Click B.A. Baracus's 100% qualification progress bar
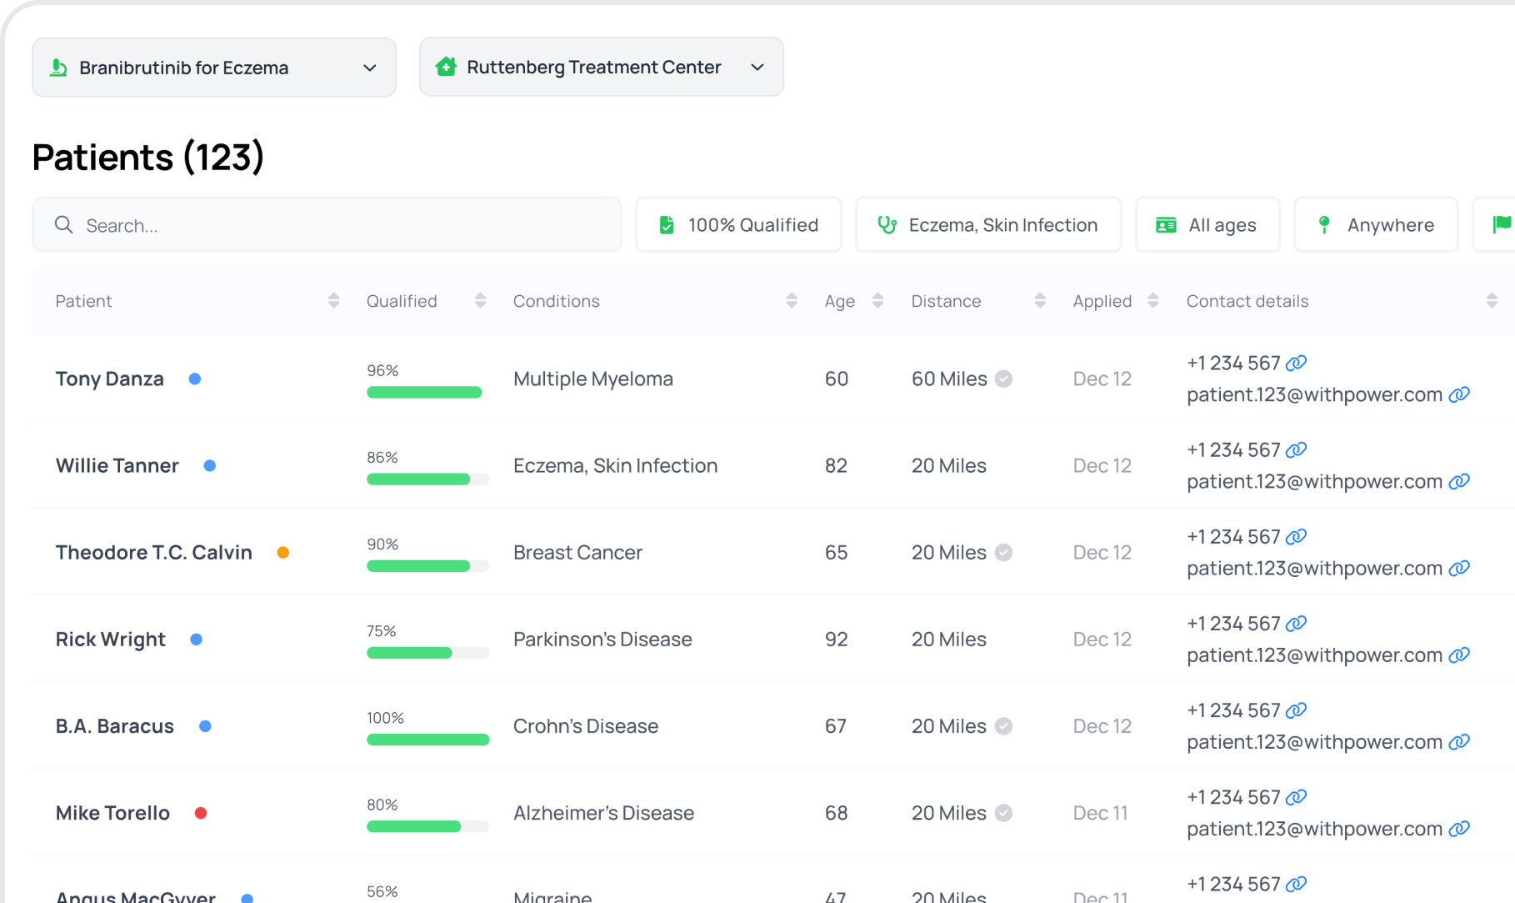The image size is (1515, 903). [427, 739]
